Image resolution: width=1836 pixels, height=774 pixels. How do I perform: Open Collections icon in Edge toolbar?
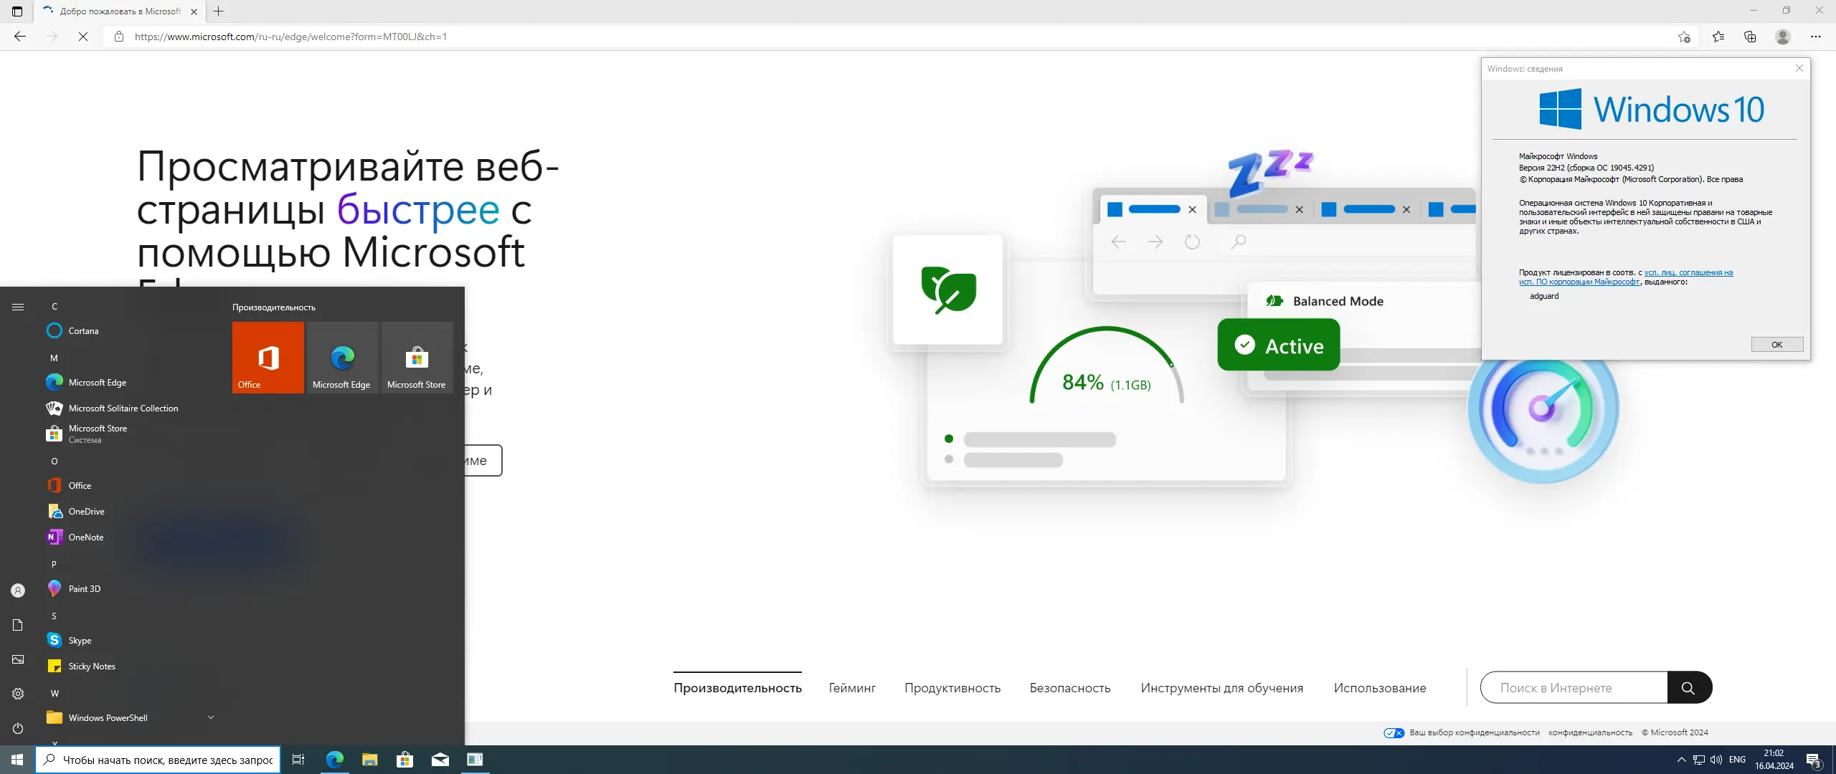coord(1750,37)
